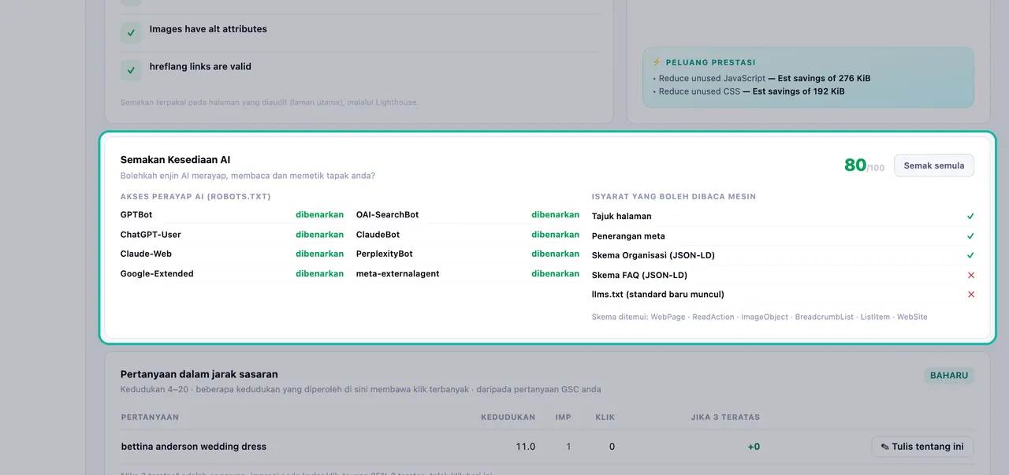Image resolution: width=1009 pixels, height=475 pixels.
Task: Select the ChatGPT-User crawler label
Action: pyautogui.click(x=151, y=235)
